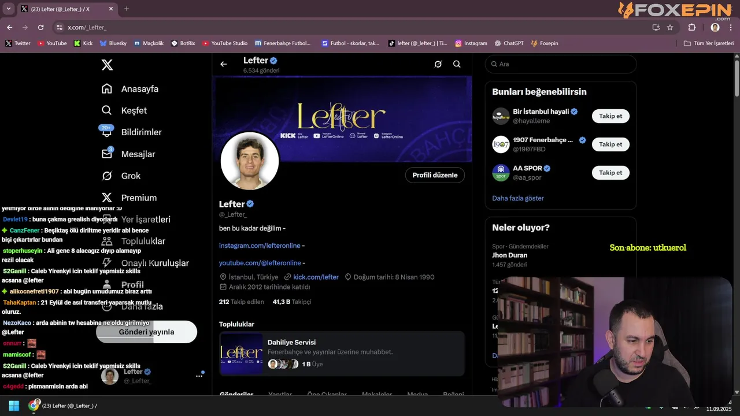Viewport: 740px width, 416px height.
Task: View site information icon in address bar
Action: (59, 27)
